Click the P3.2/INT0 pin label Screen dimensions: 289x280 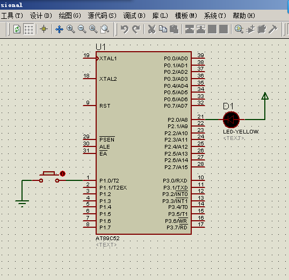point(175,194)
